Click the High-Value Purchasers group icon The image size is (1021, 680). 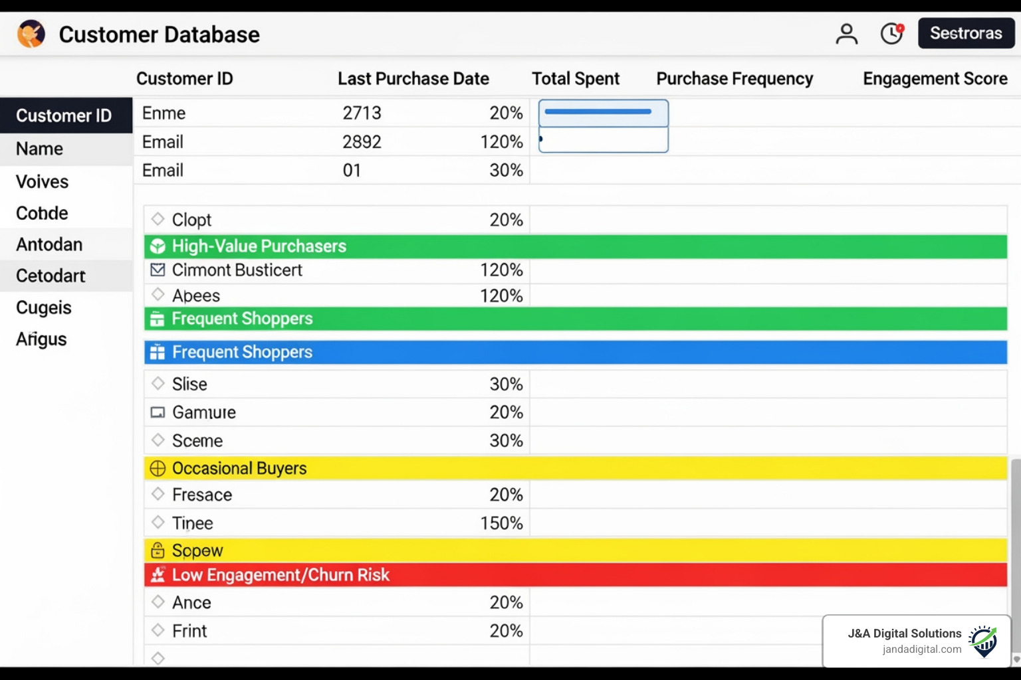click(158, 246)
